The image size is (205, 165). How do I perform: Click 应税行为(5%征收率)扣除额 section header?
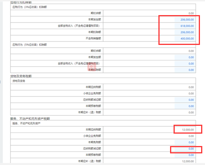tap(30, 45)
